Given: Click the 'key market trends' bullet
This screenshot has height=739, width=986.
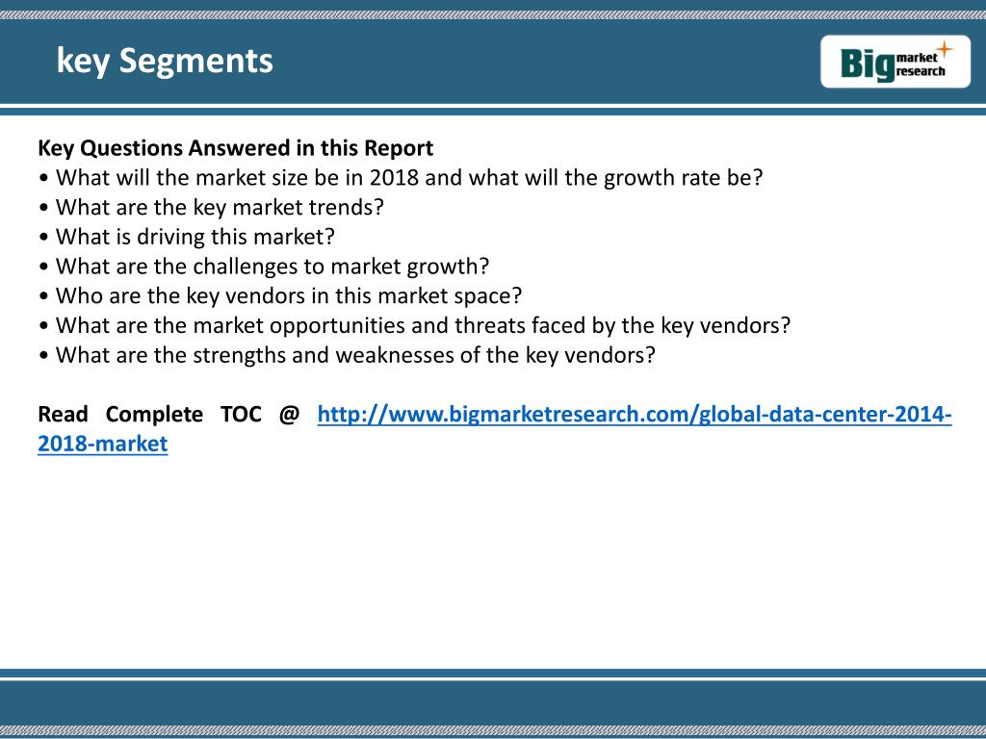Looking at the screenshot, I should [211, 208].
